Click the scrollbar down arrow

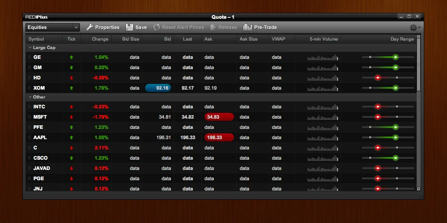[x=418, y=189]
